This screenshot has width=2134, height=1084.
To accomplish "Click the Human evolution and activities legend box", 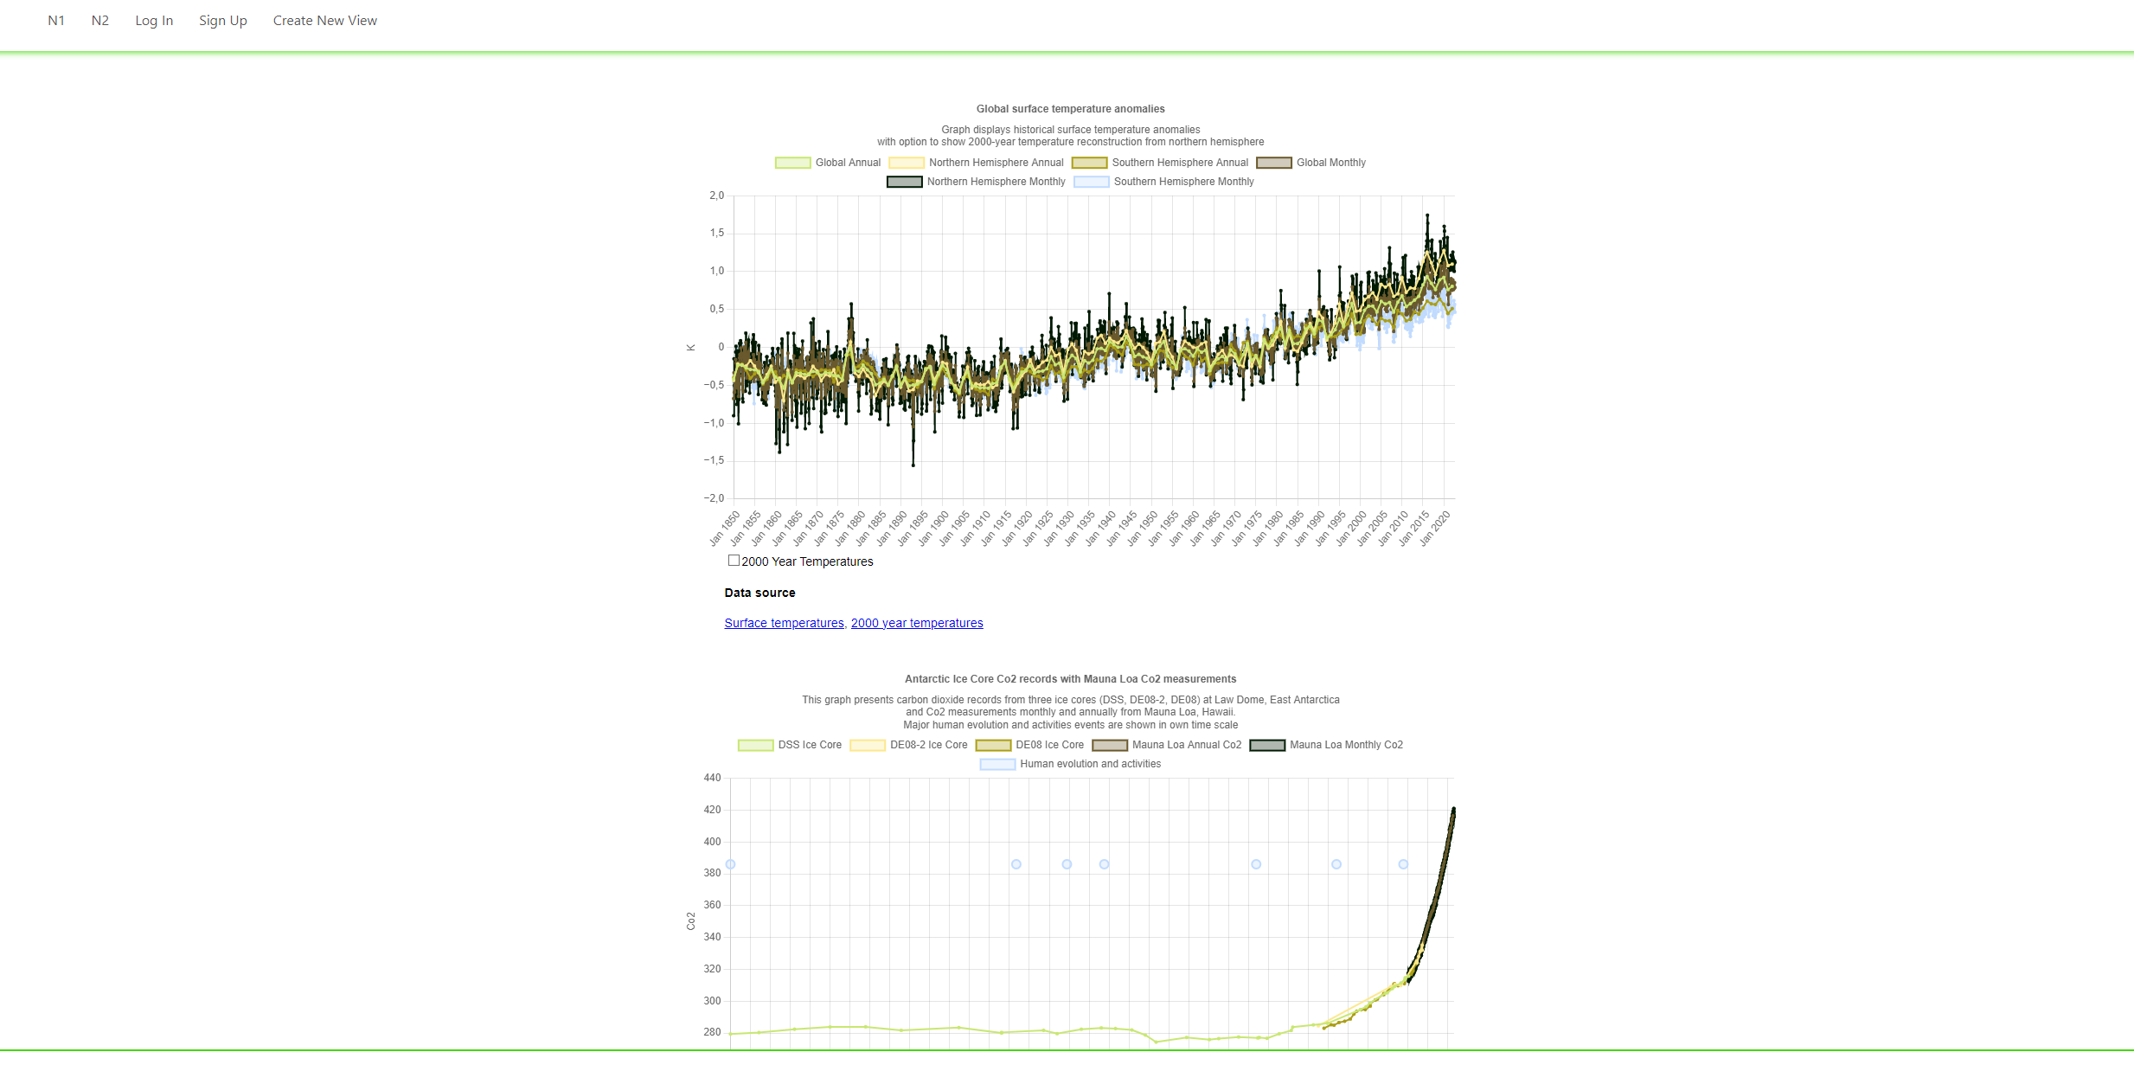I will pyautogui.click(x=997, y=763).
